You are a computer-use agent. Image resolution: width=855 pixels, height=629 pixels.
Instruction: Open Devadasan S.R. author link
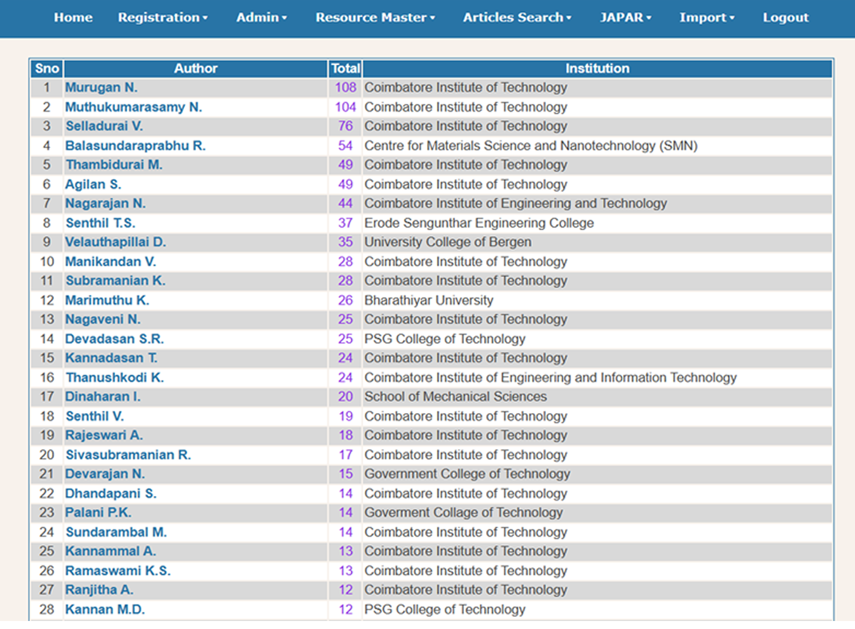114,339
